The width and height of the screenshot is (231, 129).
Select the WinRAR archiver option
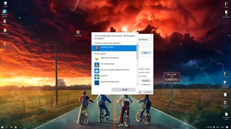(114, 48)
